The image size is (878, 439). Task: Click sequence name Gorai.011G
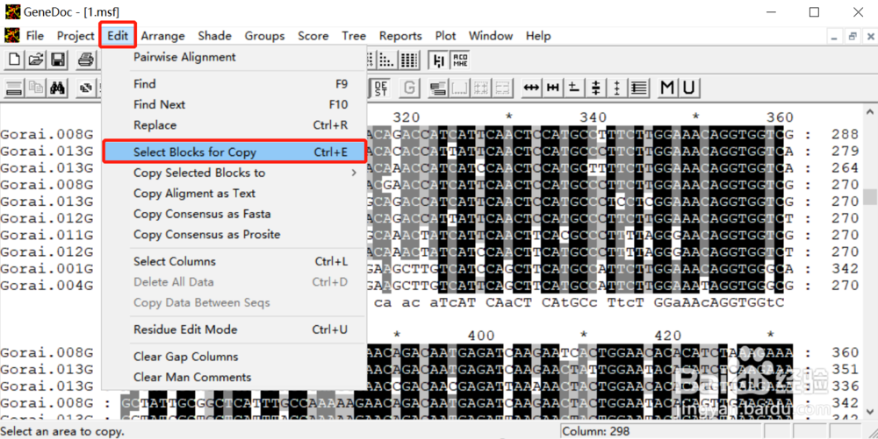(x=47, y=235)
